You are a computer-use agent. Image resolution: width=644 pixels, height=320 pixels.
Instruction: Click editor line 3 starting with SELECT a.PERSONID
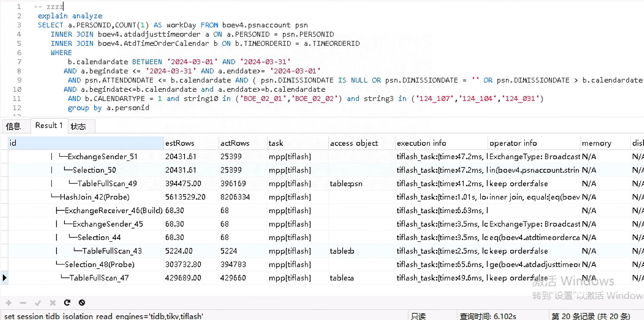pos(173,25)
